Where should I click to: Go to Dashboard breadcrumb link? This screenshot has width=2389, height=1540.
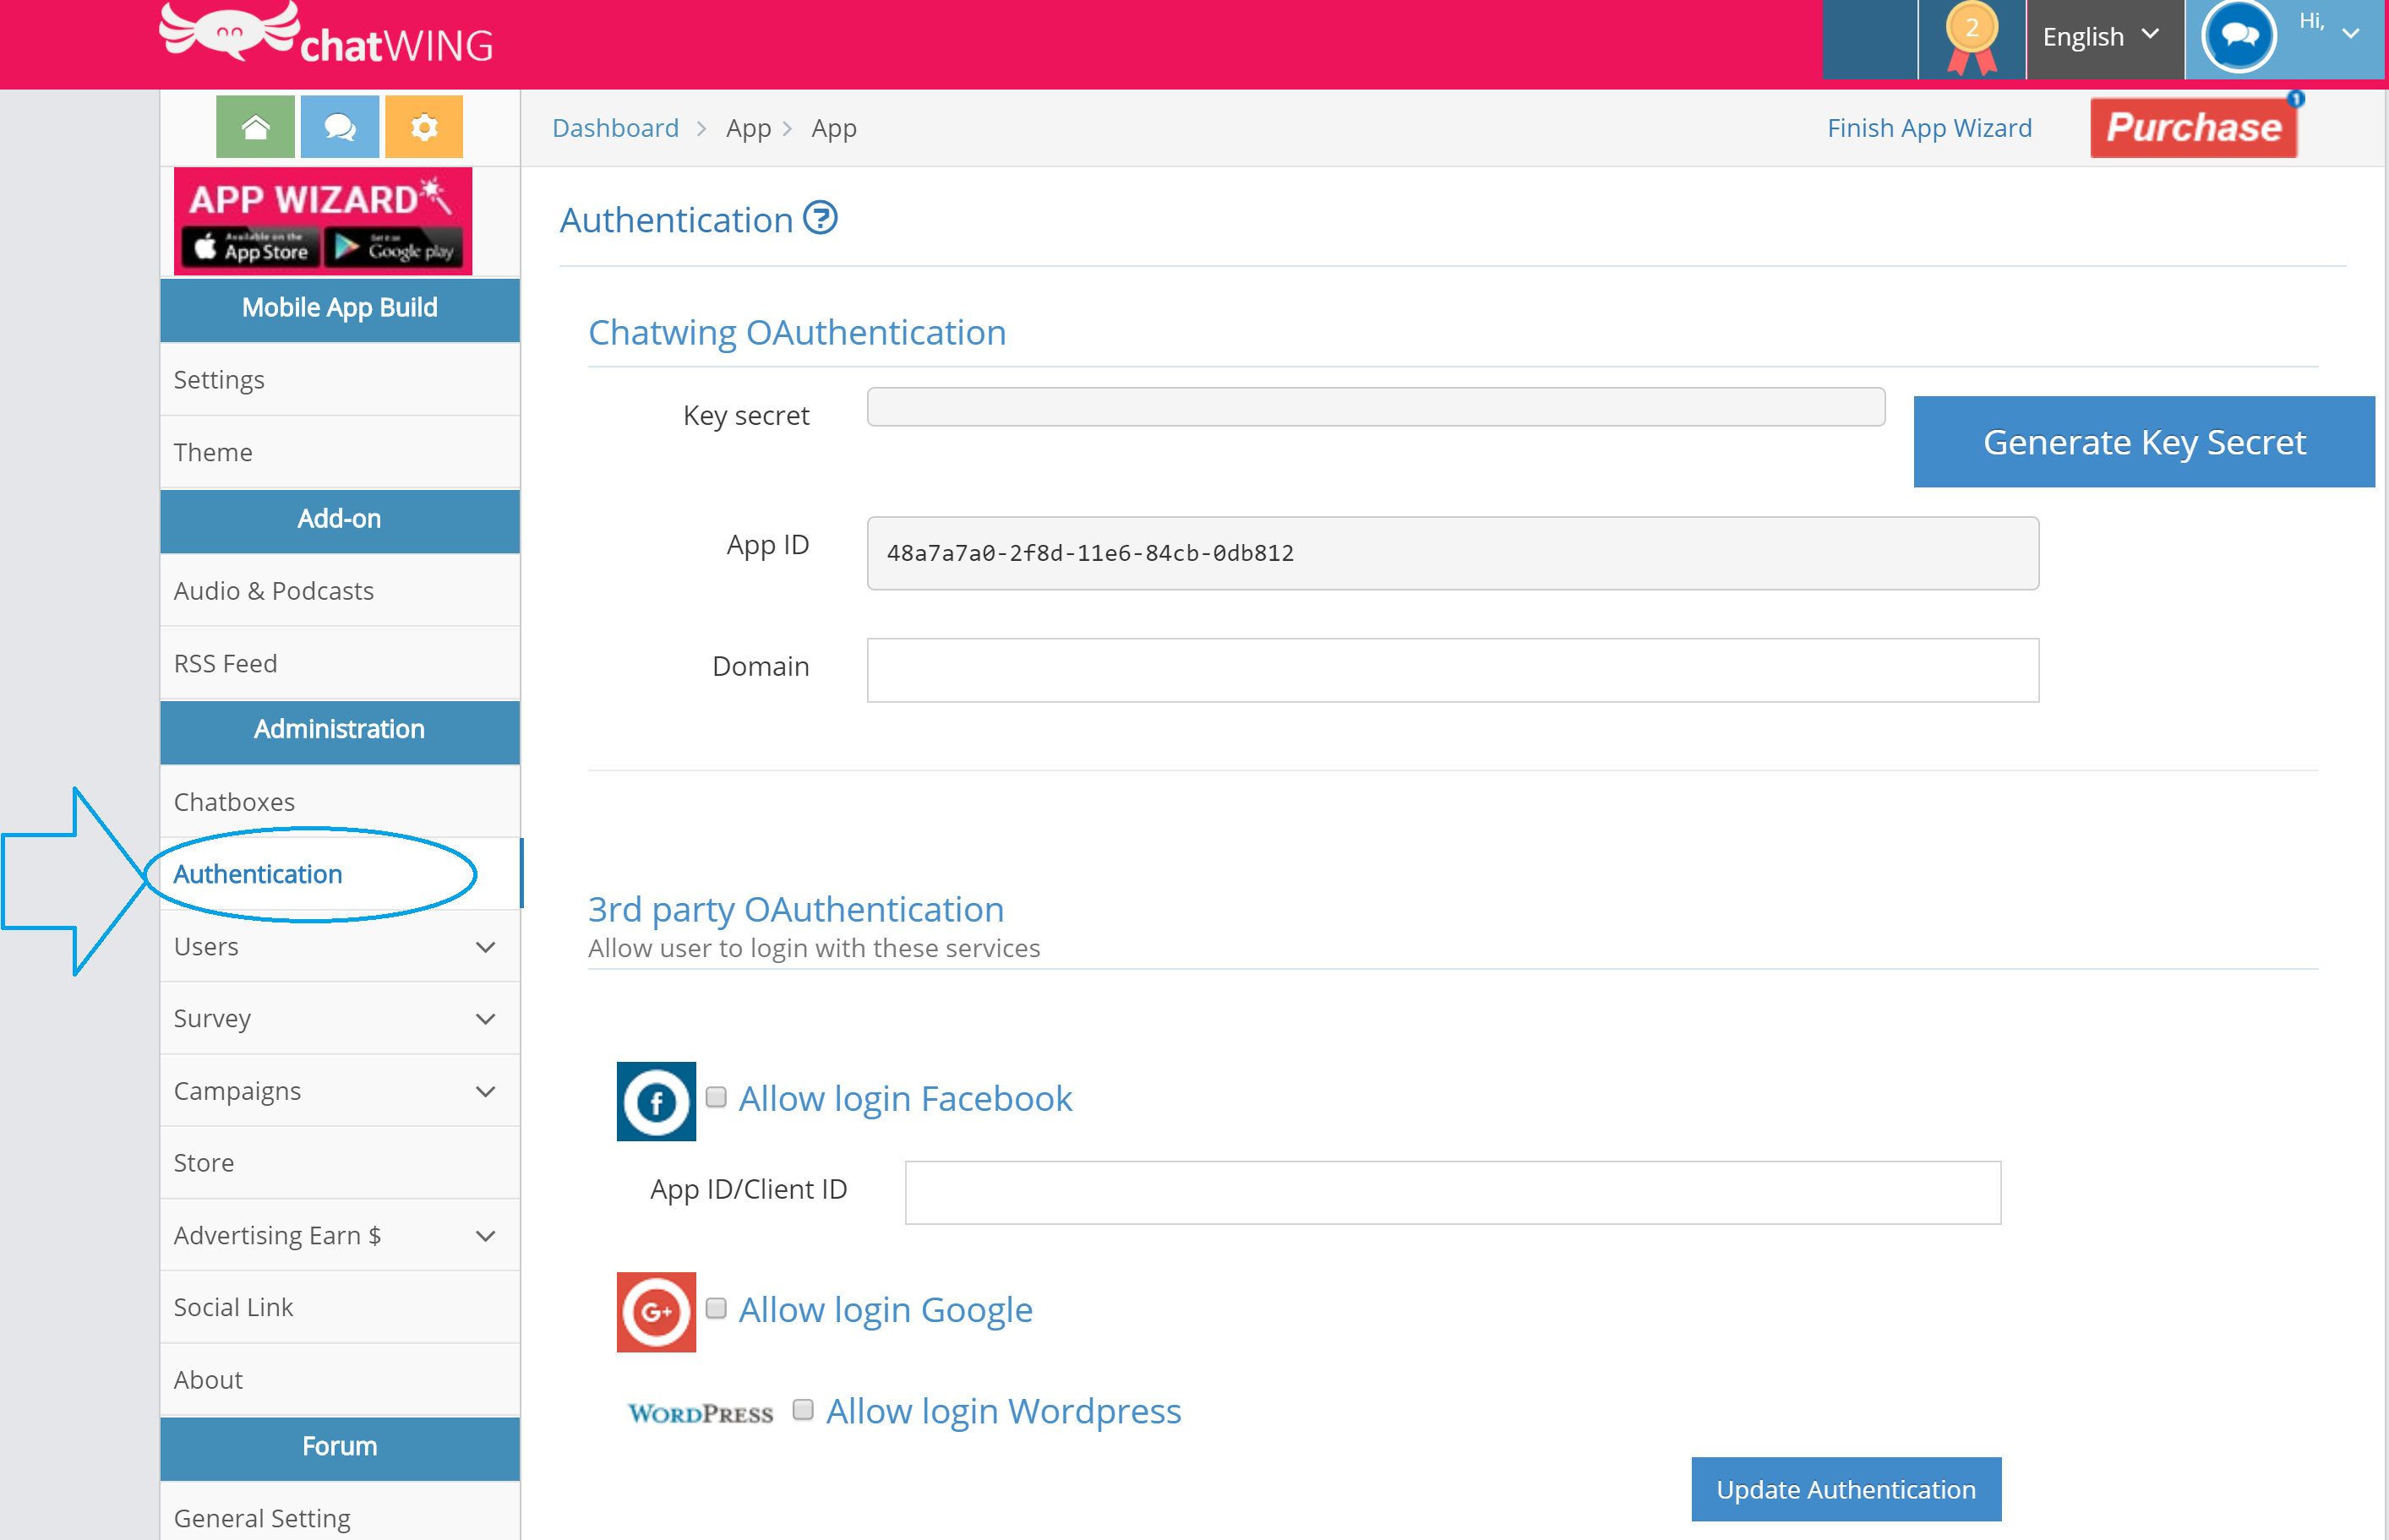[x=615, y=128]
